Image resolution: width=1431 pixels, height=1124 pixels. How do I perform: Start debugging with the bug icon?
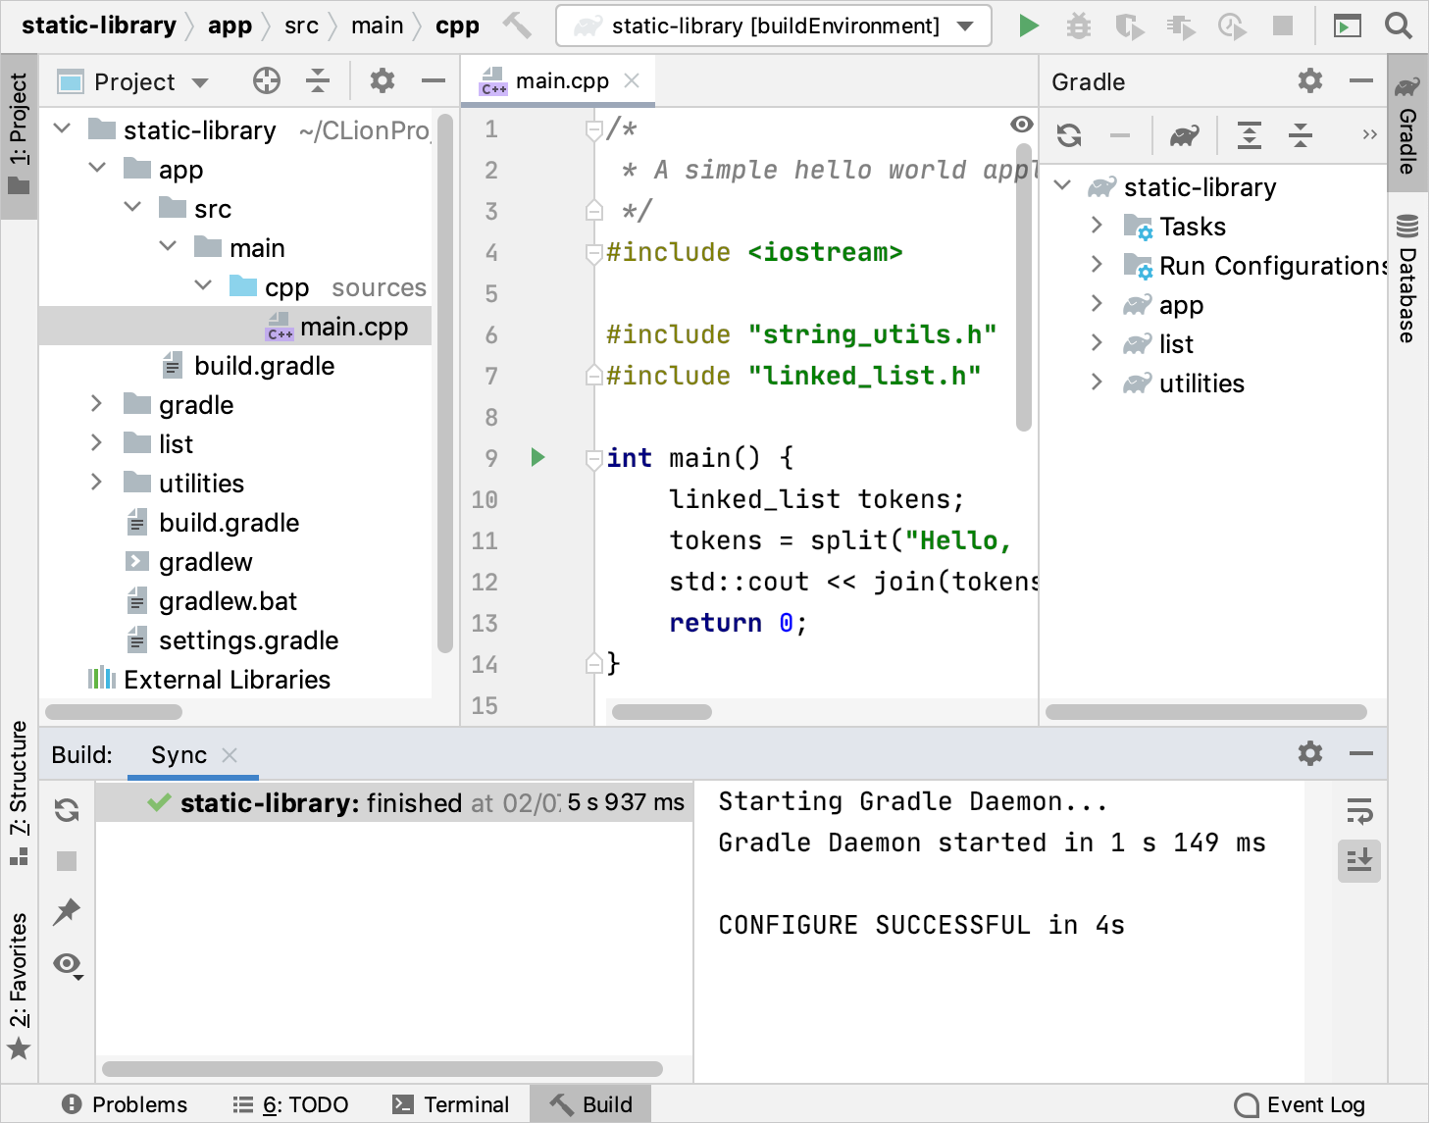point(1079,26)
